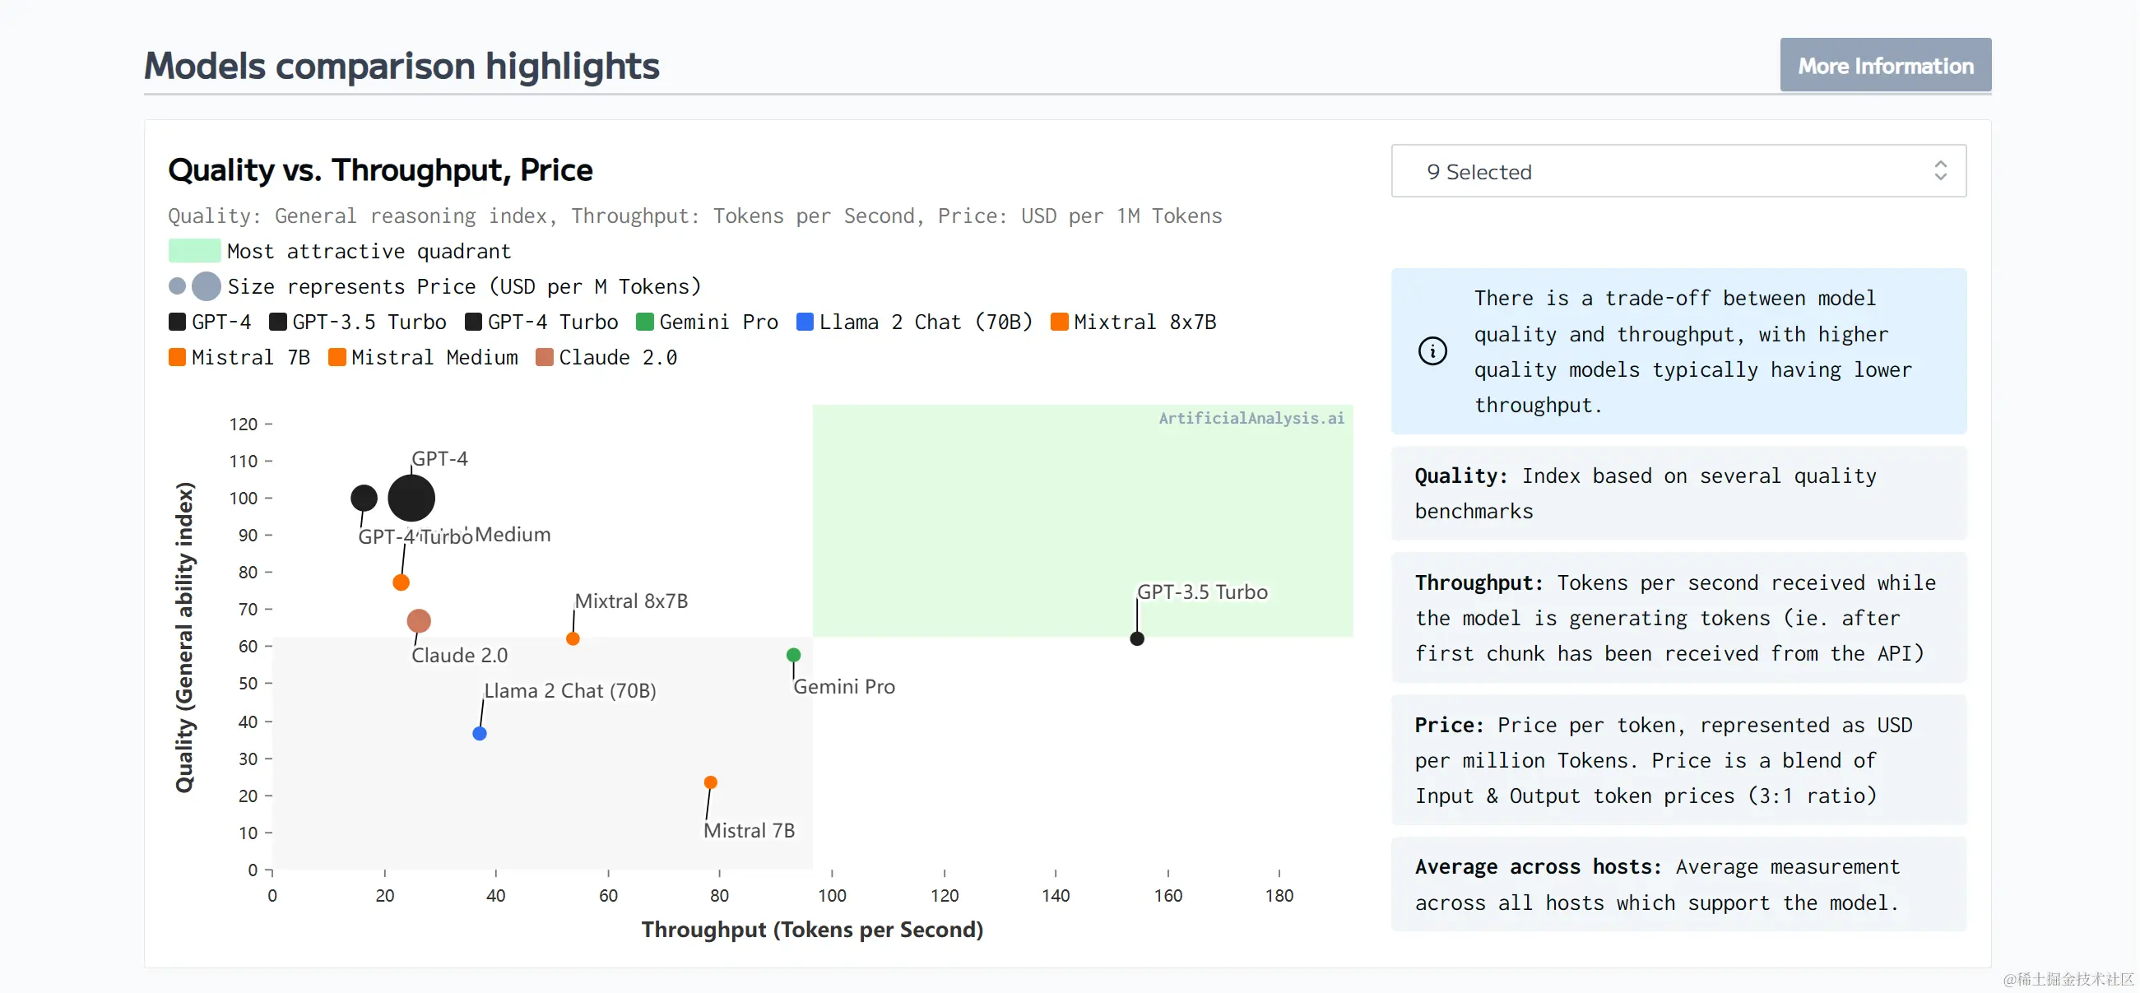Screen dimensions: 2140x993
Task: Click the Mistral 7B orange data point
Action: pyautogui.click(x=710, y=782)
